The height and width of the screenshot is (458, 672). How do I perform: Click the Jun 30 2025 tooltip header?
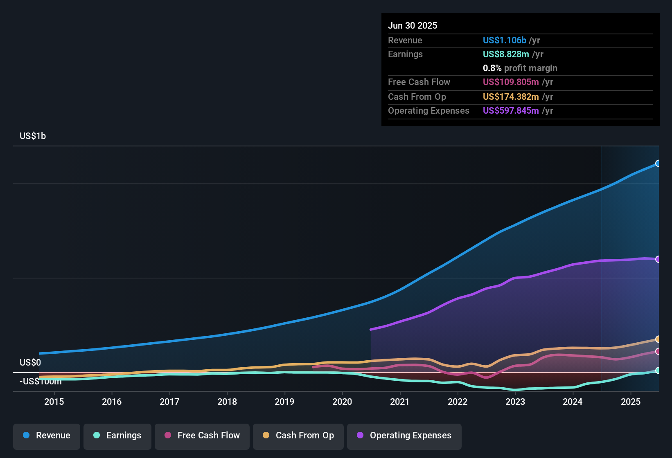[x=413, y=25]
